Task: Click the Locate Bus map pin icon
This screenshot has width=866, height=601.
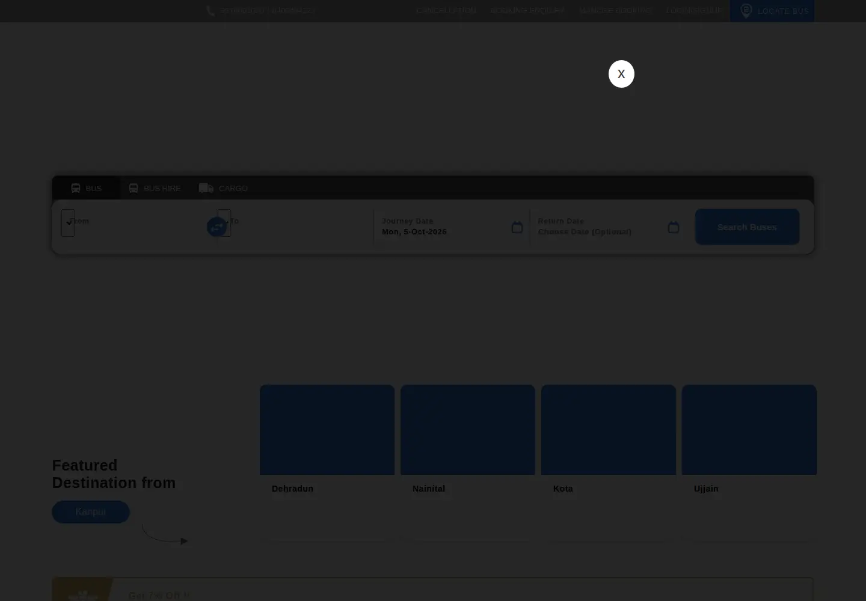Action: (x=746, y=11)
